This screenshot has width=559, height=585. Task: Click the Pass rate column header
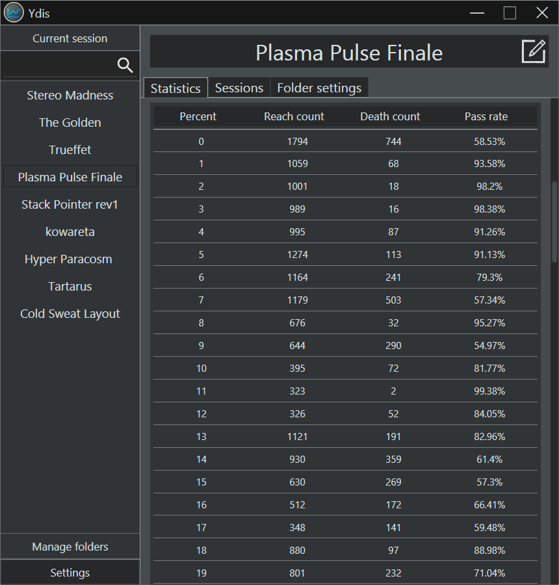(486, 116)
